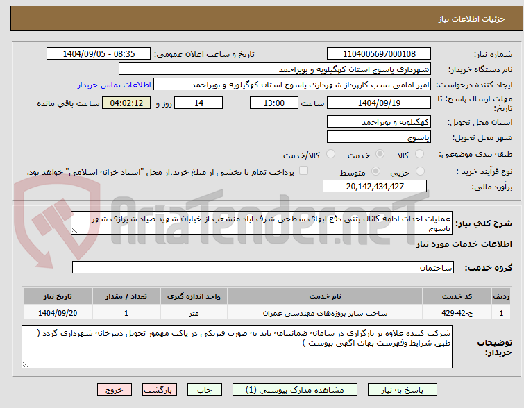Click the گروه خدمت field ساختمان
The width and height of the screenshot is (524, 408).
click(263, 267)
